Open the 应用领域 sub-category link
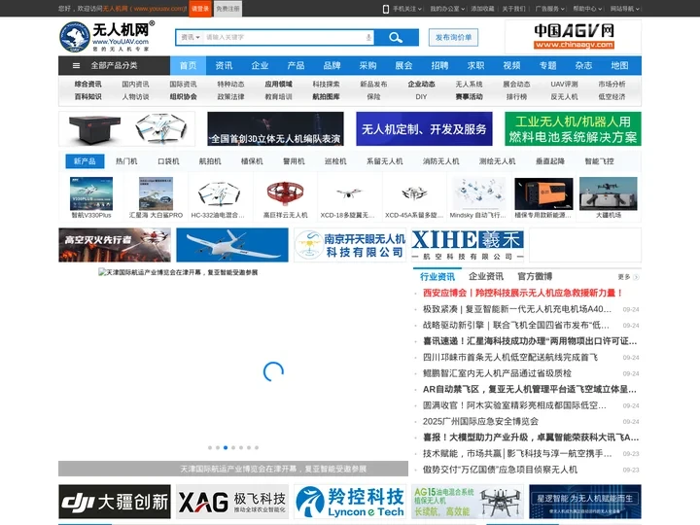The width and height of the screenshot is (700, 525). 279,84
